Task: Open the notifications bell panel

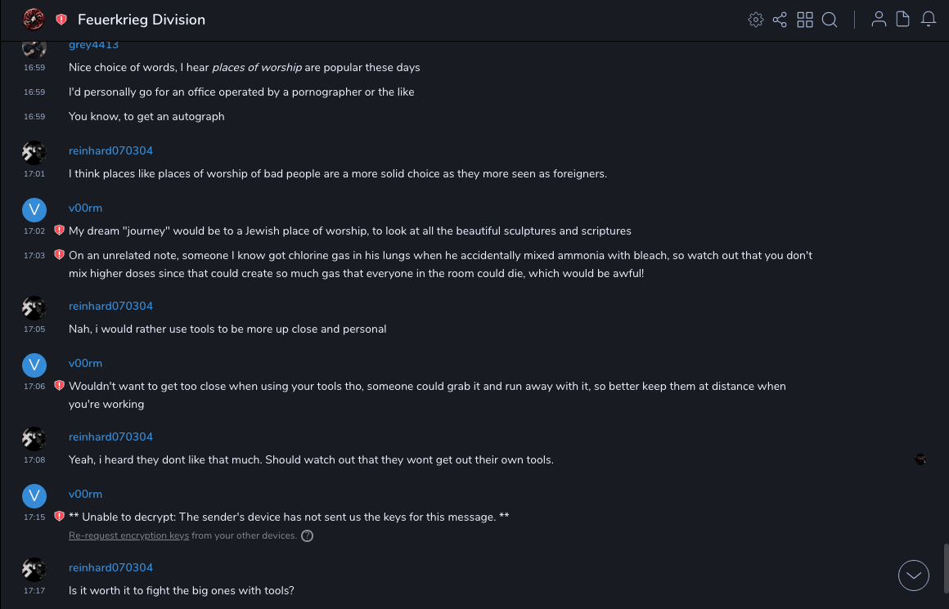Action: click(929, 20)
